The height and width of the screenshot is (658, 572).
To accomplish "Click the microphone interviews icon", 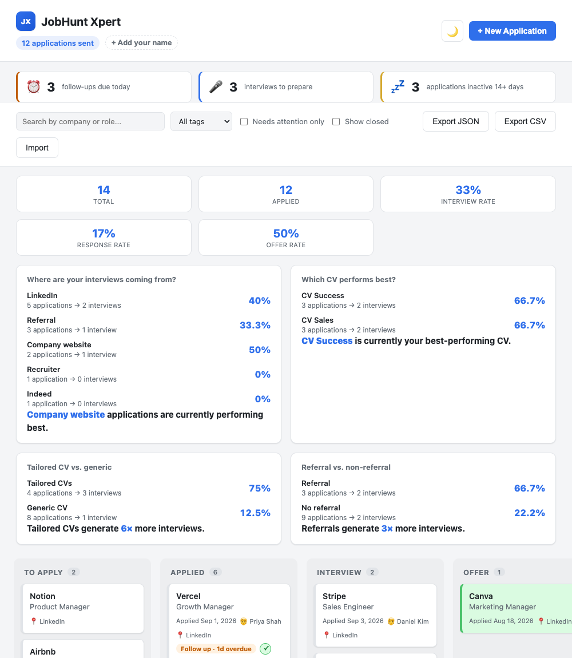I will (216, 87).
